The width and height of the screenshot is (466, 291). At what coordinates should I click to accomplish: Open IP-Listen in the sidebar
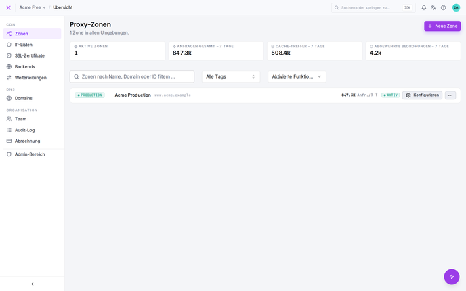[x=32, y=45]
